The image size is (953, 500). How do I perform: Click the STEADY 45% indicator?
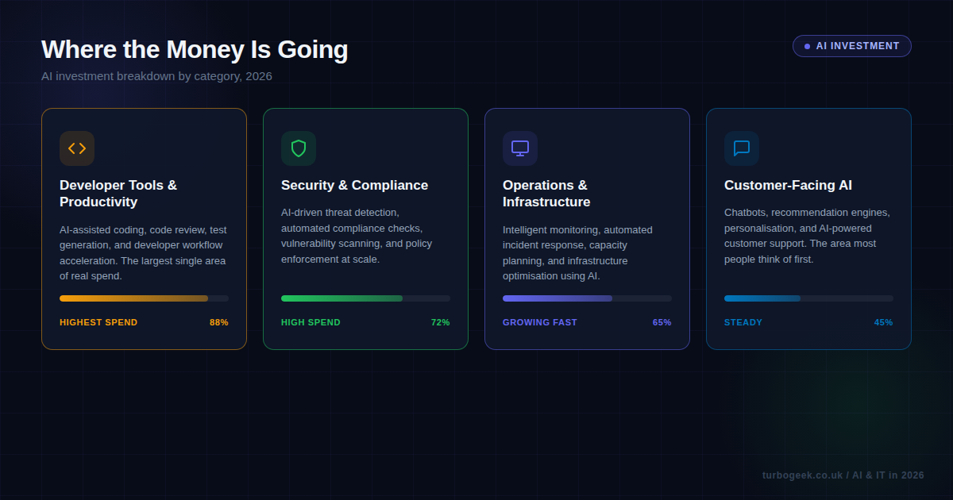click(743, 322)
